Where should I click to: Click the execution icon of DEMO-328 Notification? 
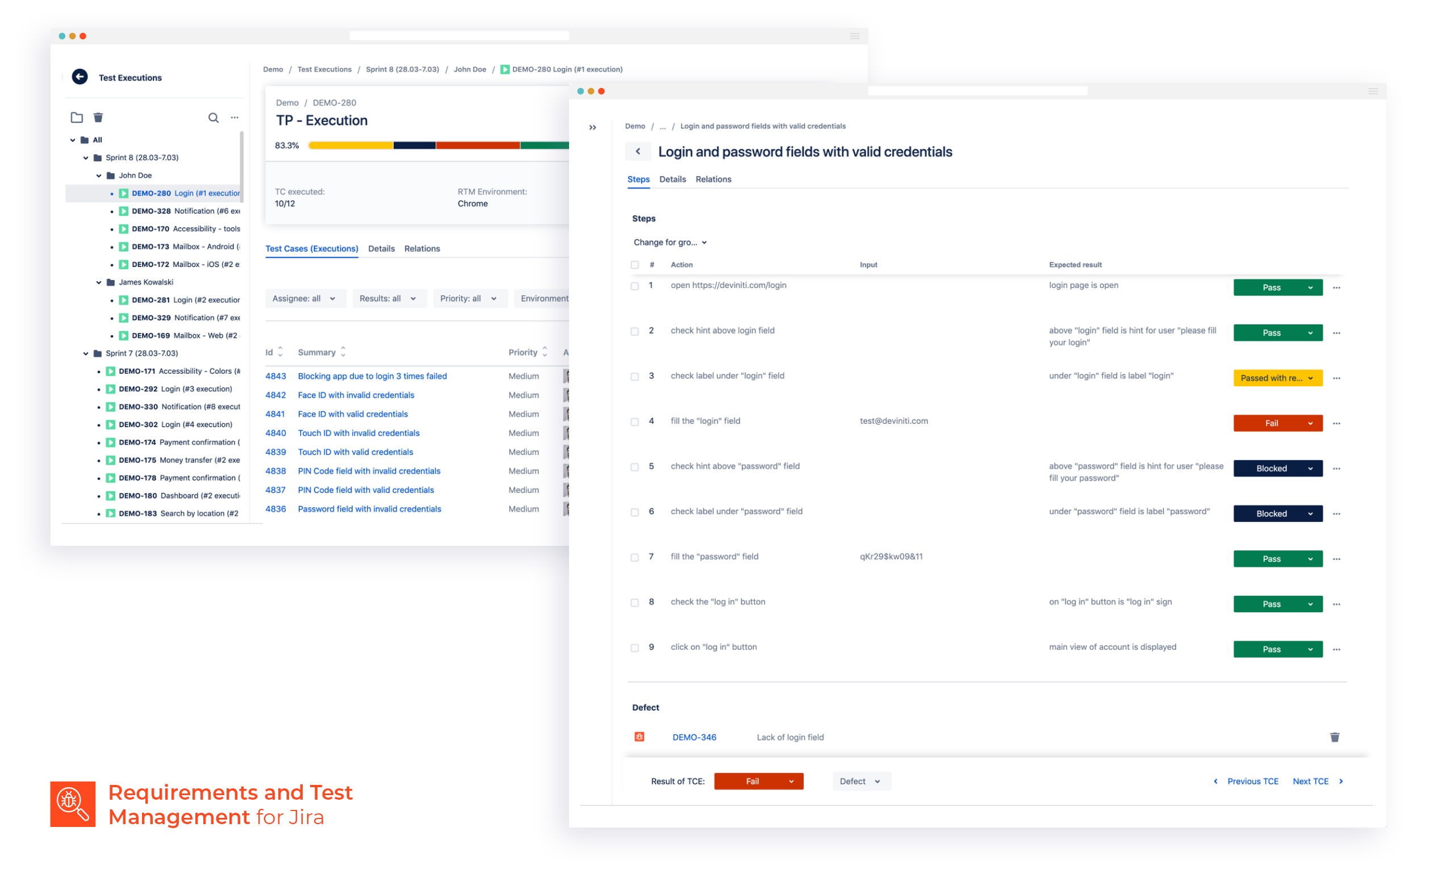124,211
